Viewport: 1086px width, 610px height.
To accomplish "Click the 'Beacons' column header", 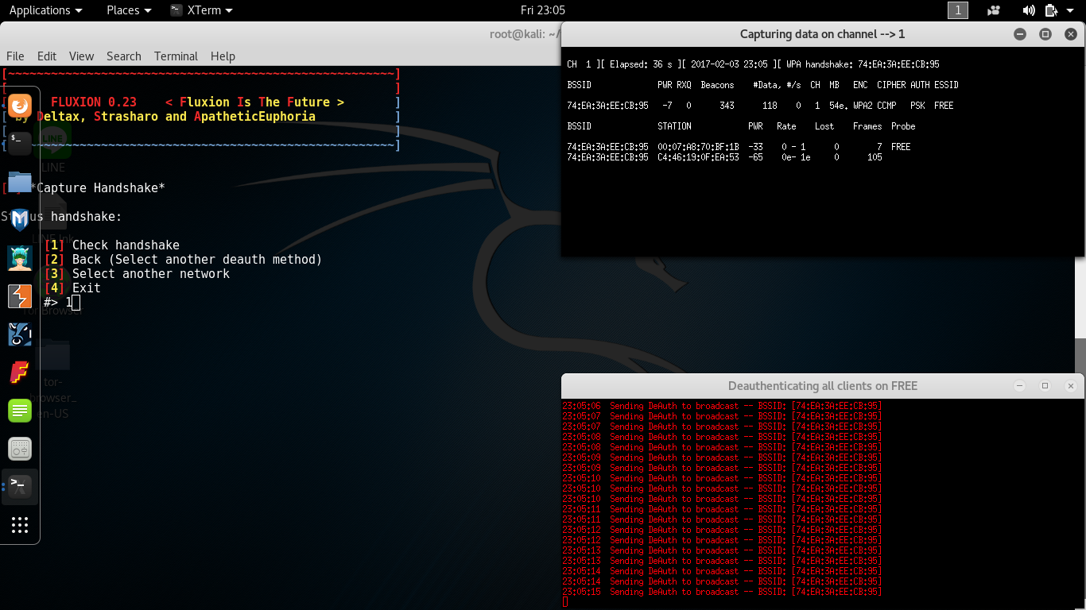I will point(717,85).
